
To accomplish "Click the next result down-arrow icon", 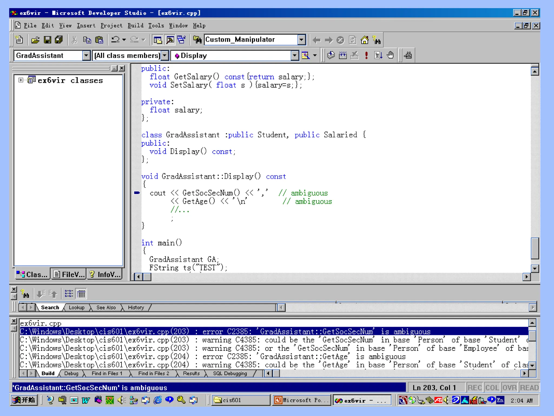I will click(x=41, y=294).
